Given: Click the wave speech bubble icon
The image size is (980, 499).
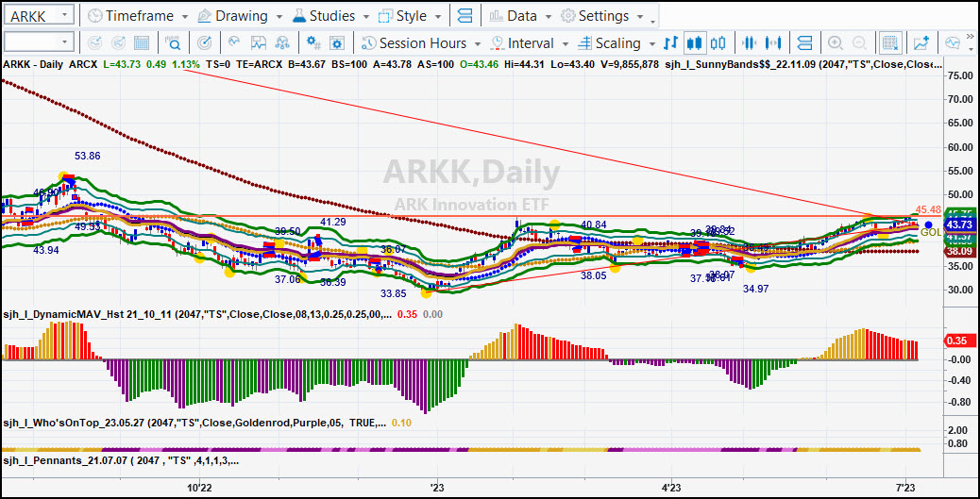Looking at the screenshot, I should tap(953, 43).
